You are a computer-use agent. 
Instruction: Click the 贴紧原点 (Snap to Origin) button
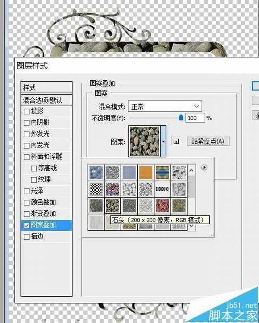click(x=208, y=141)
